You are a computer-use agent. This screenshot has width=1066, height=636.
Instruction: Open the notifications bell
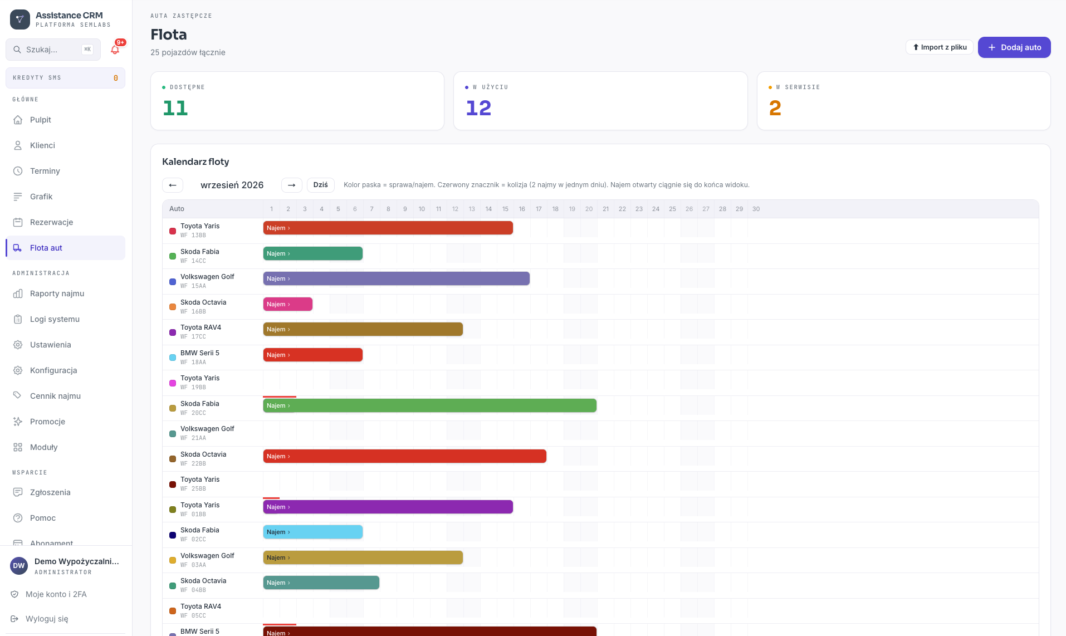coord(115,50)
